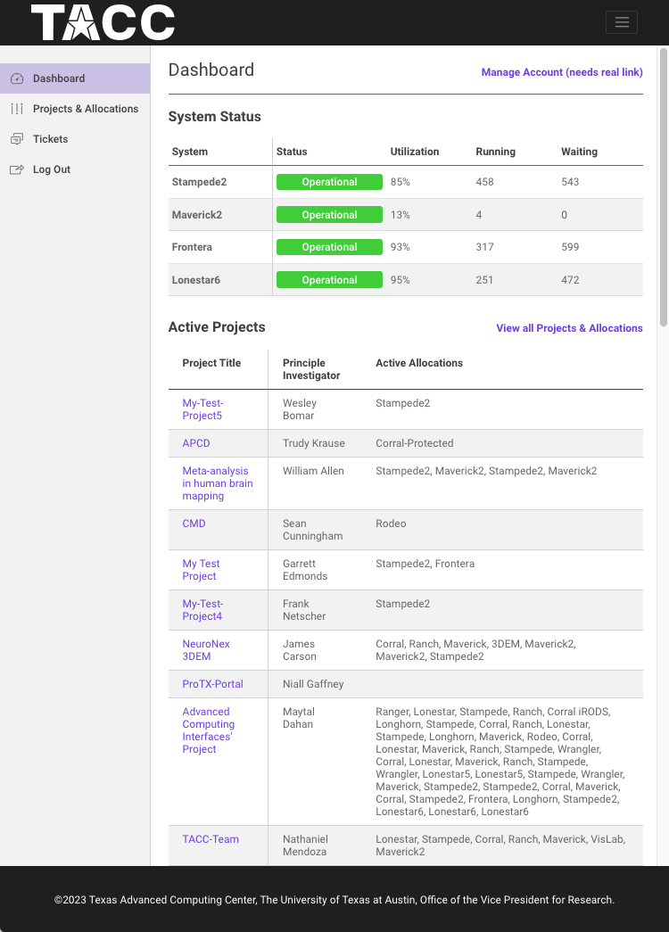Click investigator name Wesley Bomar
This screenshot has width=669, height=932.
[x=300, y=409]
